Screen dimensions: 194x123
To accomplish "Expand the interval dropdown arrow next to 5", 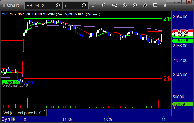I will coord(77,5).
